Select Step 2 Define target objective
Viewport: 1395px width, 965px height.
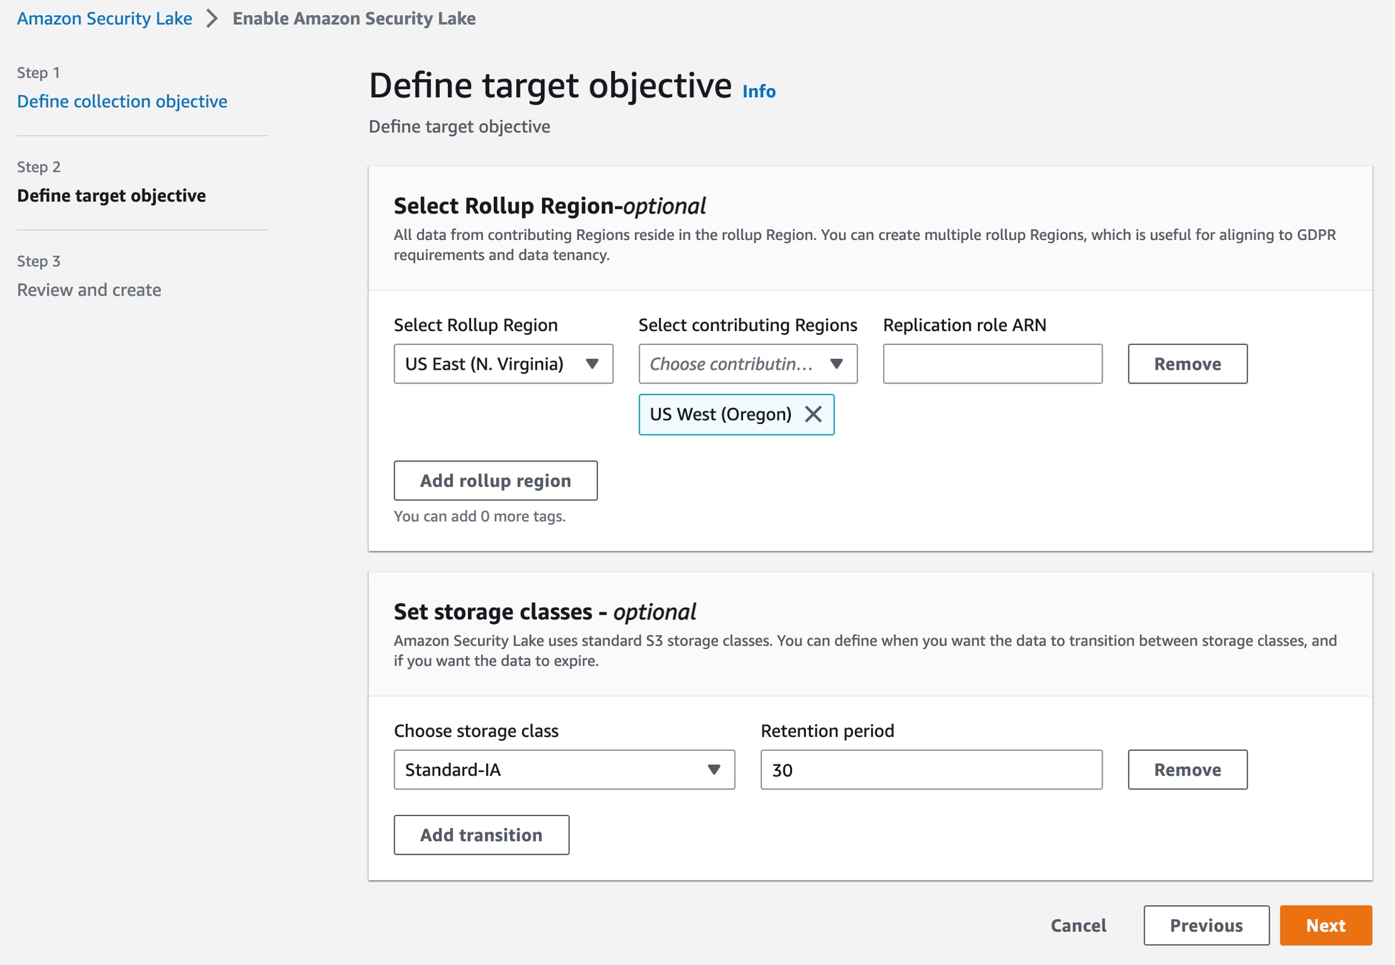pos(111,195)
